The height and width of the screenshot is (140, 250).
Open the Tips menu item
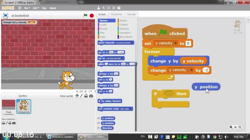(x=44, y=8)
